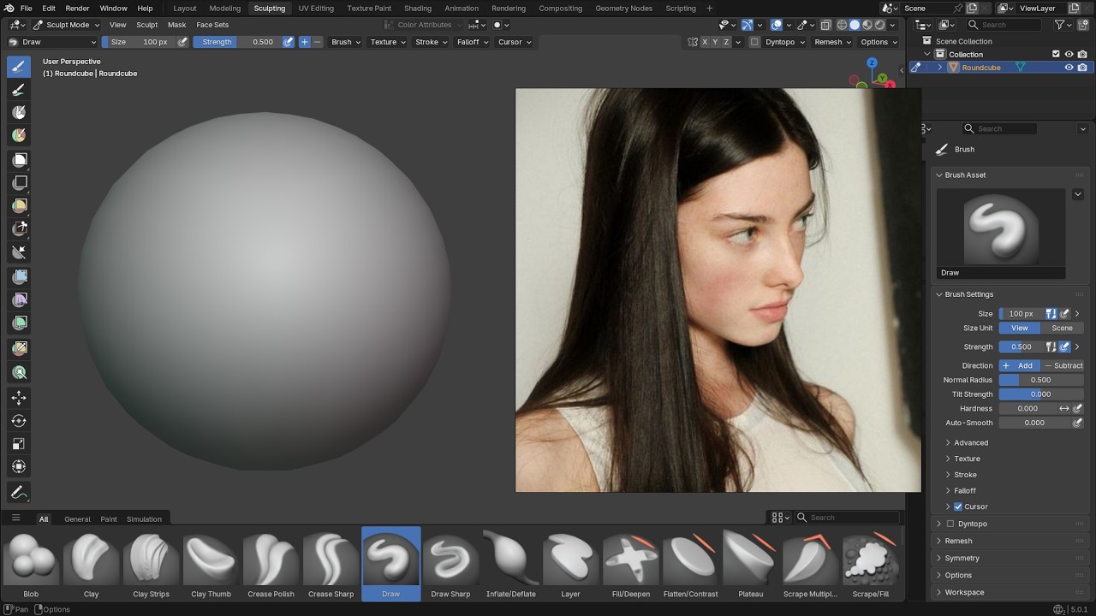Select the Fill/Deepen brush
Screen dimensions: 1096x616
click(630, 564)
